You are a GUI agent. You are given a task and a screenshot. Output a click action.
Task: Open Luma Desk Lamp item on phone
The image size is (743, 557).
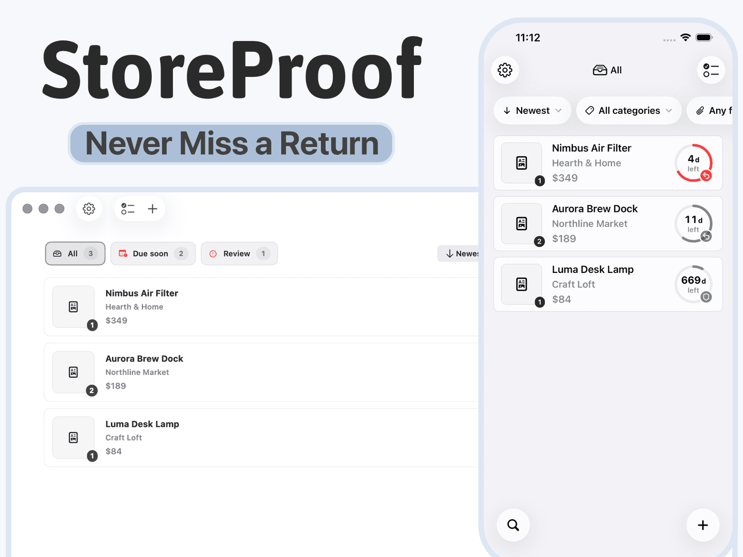(x=608, y=284)
